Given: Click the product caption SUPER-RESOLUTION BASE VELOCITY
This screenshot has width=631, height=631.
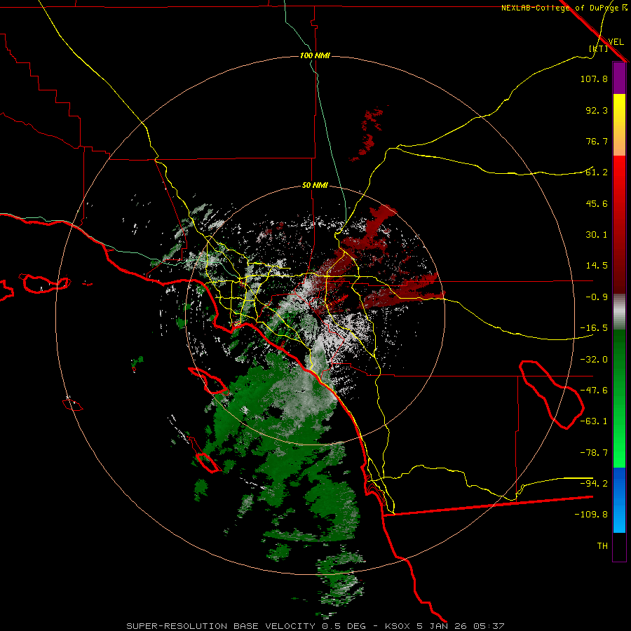Looking at the screenshot, I should click(x=221, y=626).
